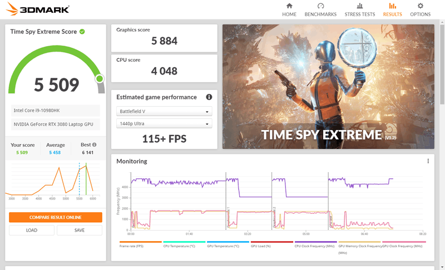Image resolution: width=445 pixels, height=270 pixels.
Task: Click the COMPARE RESULT ONLINE button
Action: pos(56,217)
